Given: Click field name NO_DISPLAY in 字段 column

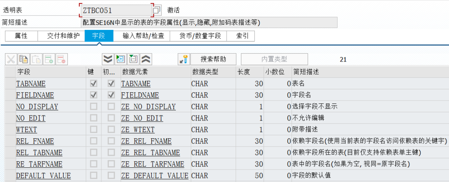Looking at the screenshot, I should [37, 107].
